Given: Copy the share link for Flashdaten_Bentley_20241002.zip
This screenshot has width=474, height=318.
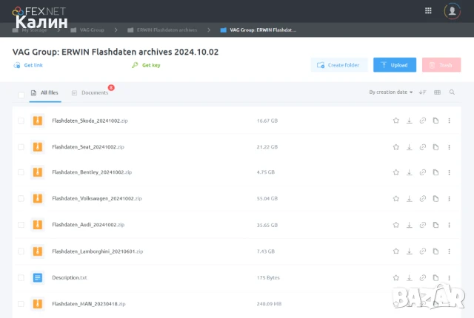Looking at the screenshot, I should tap(423, 172).
